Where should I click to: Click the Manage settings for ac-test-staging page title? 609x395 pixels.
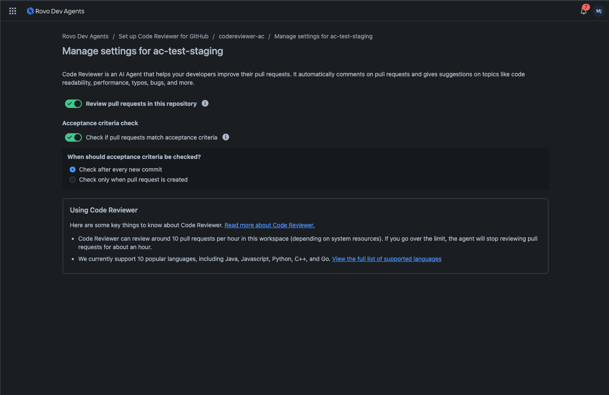pos(143,51)
